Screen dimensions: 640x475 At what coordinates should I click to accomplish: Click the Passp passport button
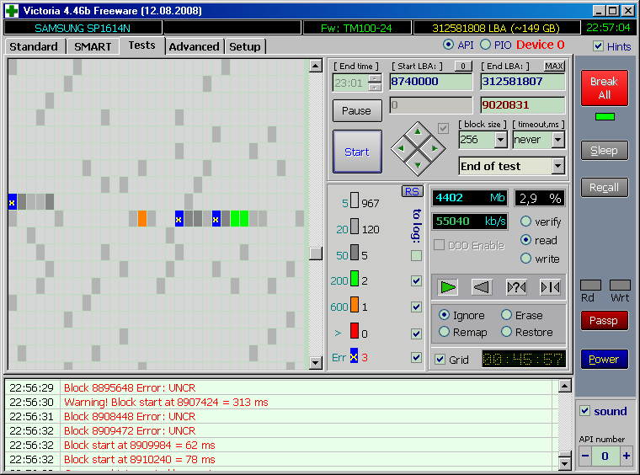605,321
